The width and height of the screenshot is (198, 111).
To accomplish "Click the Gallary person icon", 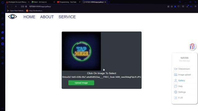I will [176, 80].
